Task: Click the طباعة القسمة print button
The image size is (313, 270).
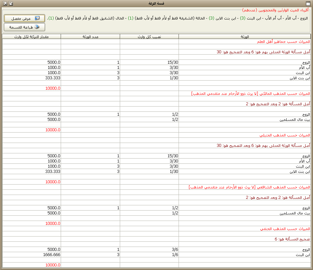Action: [x=24, y=27]
